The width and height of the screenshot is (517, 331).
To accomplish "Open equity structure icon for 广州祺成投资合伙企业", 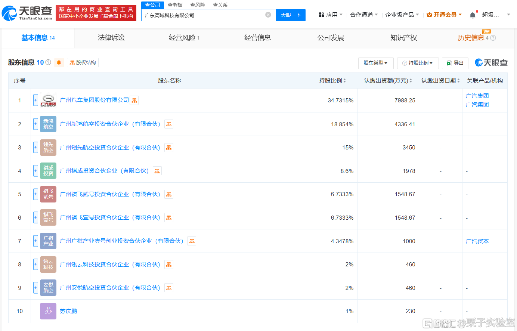I will click(x=157, y=171).
